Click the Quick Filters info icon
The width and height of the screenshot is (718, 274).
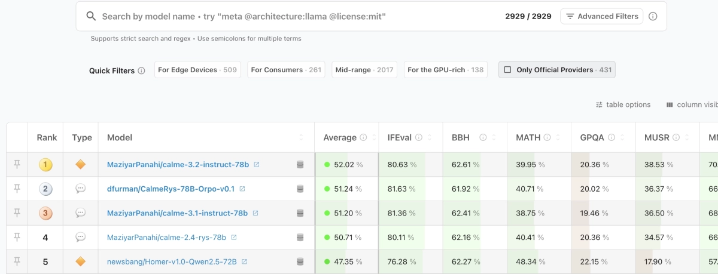pyautogui.click(x=141, y=70)
